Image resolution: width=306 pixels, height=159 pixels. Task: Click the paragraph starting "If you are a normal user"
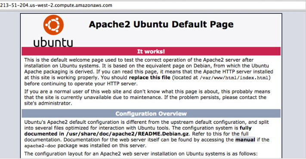pyautogui.click(x=147, y=97)
